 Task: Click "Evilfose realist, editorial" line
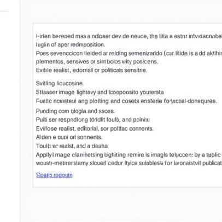coord(95,128)
